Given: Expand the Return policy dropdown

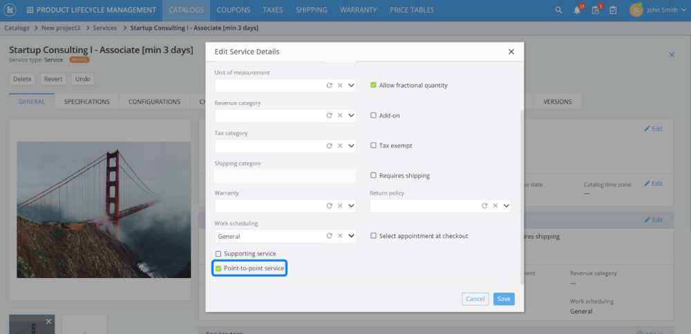Looking at the screenshot, I should point(506,206).
